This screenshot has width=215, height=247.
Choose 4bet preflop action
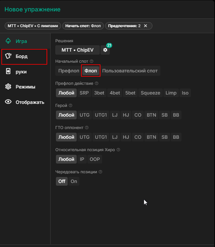tap(115, 93)
